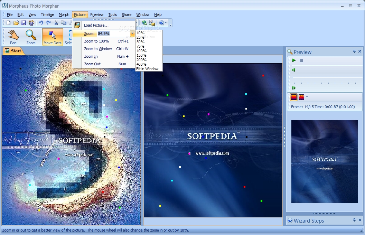Close the Preview panel
This screenshot has width=365, height=235.
tap(360, 51)
